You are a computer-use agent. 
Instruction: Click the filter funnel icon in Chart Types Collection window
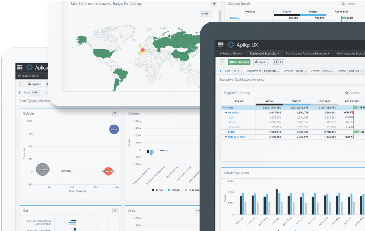[x=19, y=93]
